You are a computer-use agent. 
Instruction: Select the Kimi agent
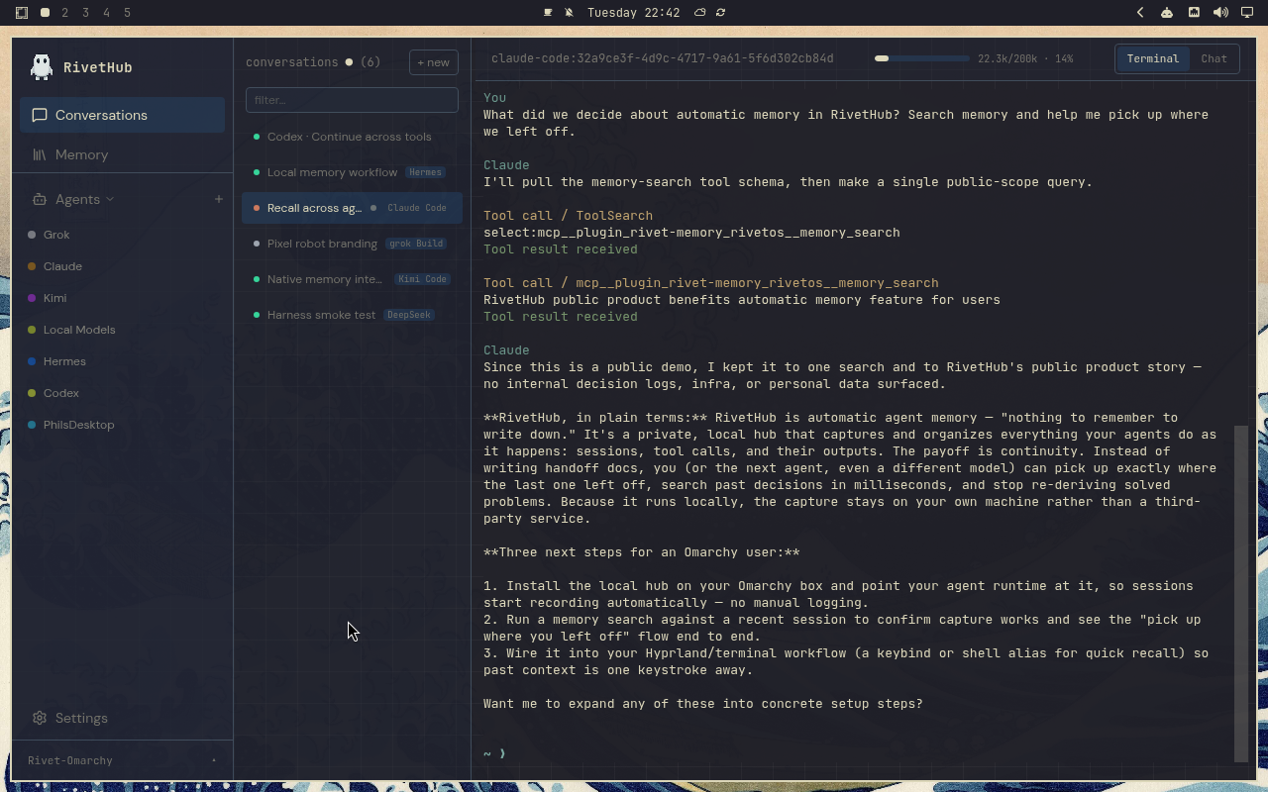click(x=123, y=298)
